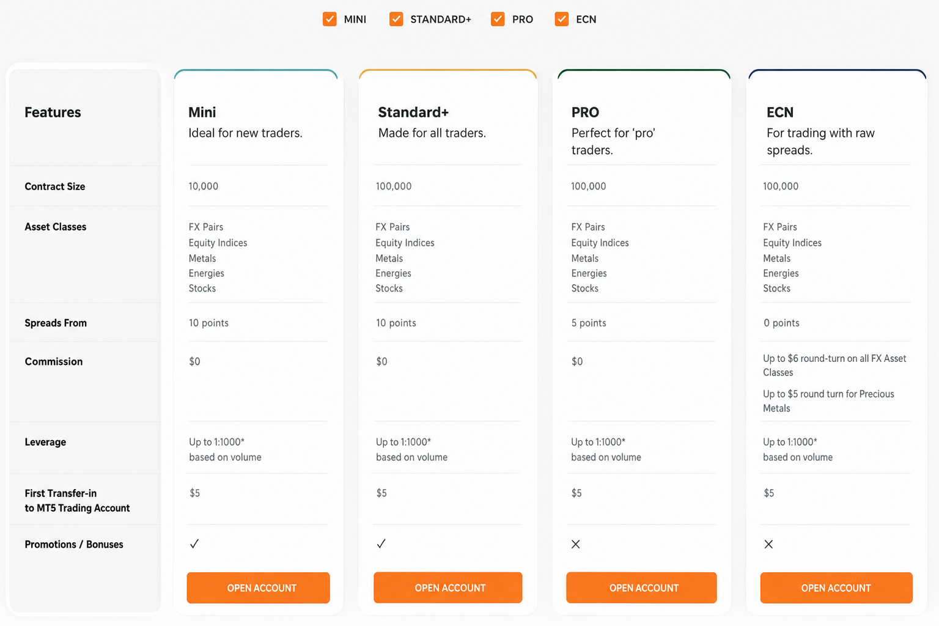939x626 pixels.
Task: Click the Promotions / Bonuses feature label
Action: click(74, 544)
